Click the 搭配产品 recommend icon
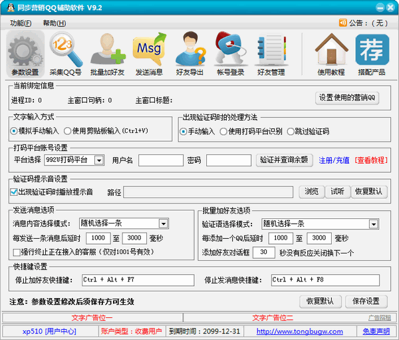This screenshot has width=399, height=340. tap(372, 55)
